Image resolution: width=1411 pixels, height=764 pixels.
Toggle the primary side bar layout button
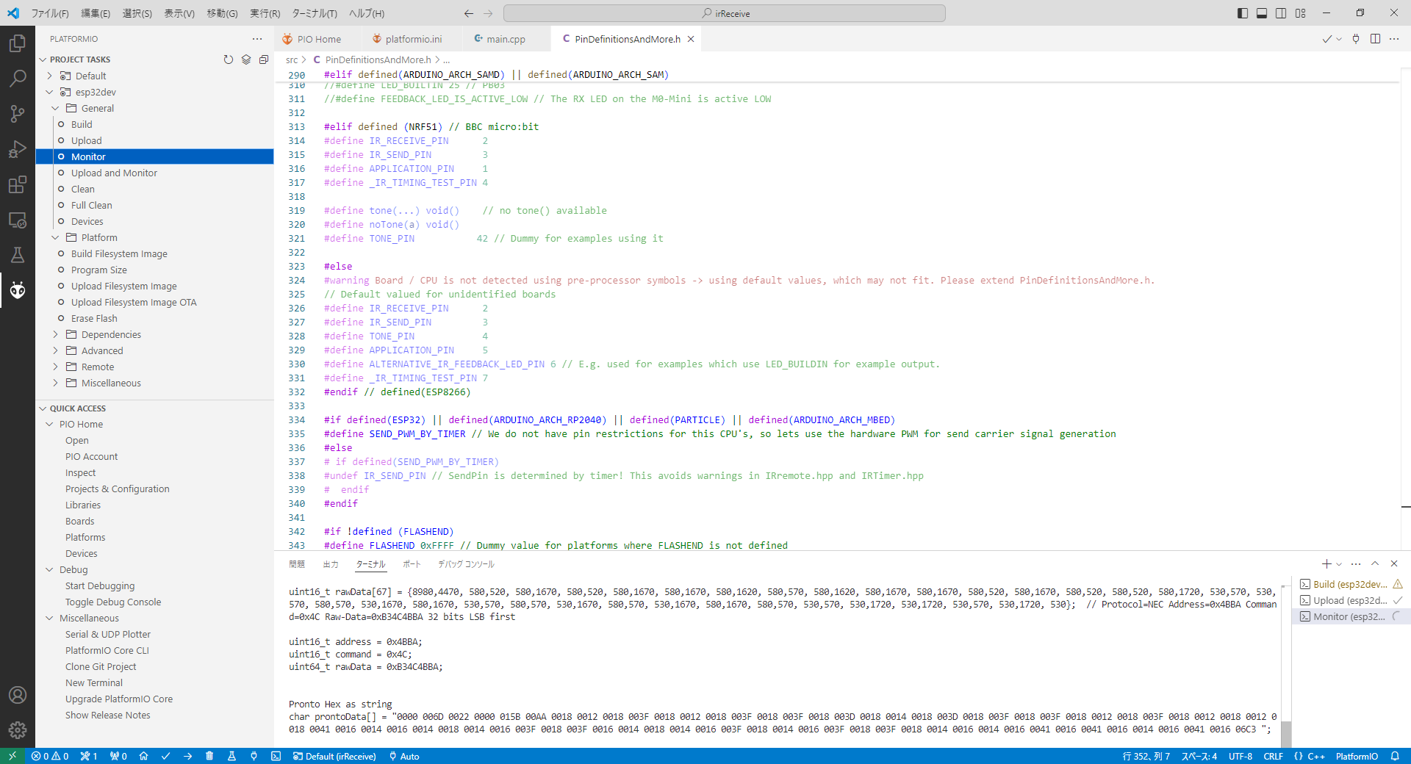(1243, 13)
